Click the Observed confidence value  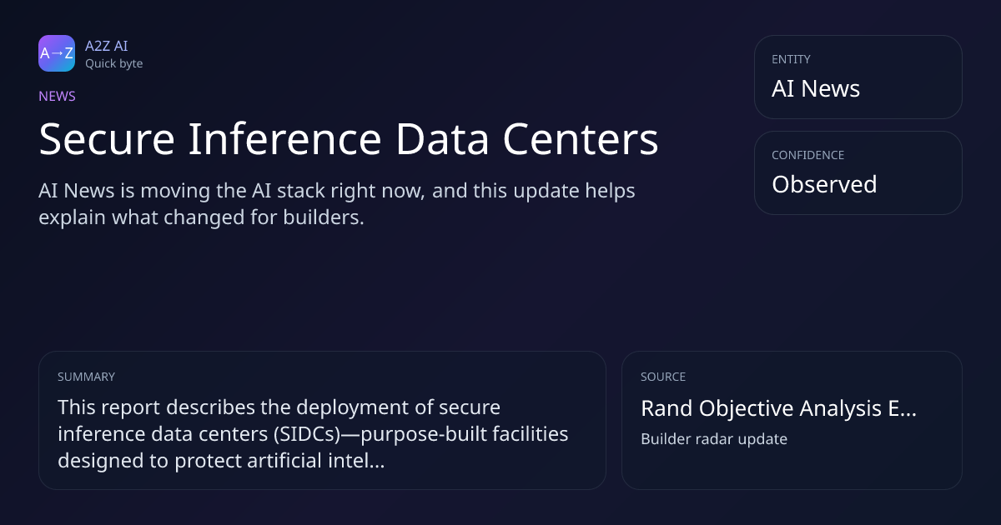(824, 184)
